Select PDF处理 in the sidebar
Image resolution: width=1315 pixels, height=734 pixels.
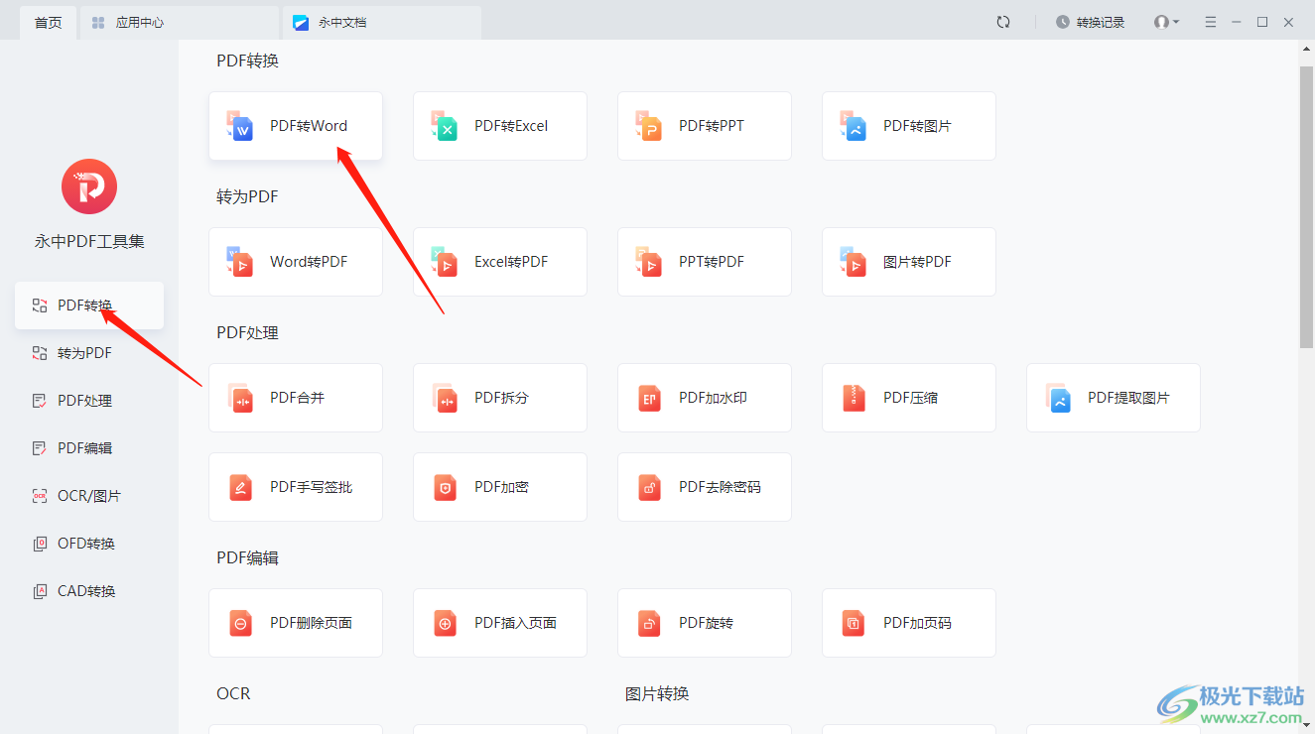pos(89,401)
